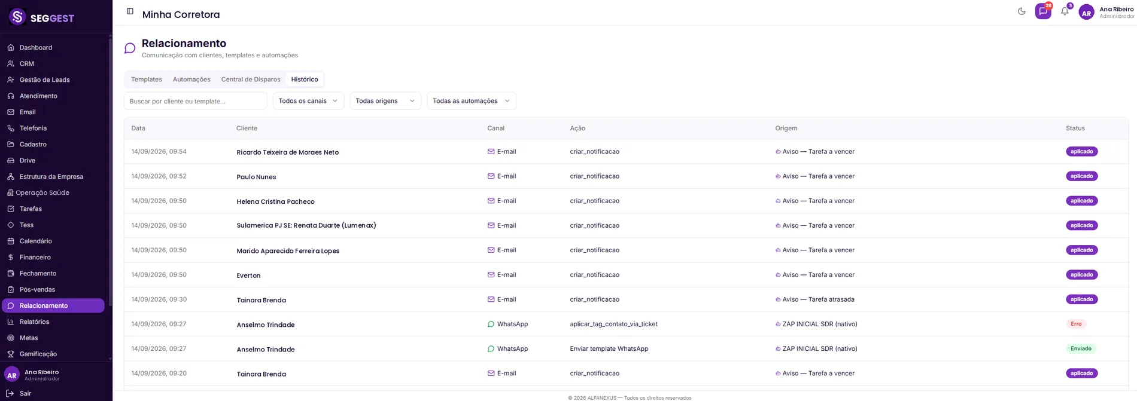1137x401 pixels.
Task: Select client Everton
Action: point(248,276)
